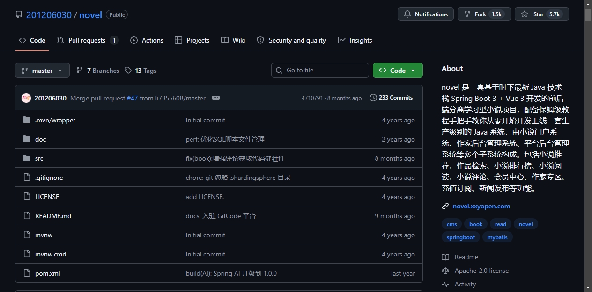This screenshot has width=592, height=292.
Task: View the 13 Tags list
Action: (141, 71)
